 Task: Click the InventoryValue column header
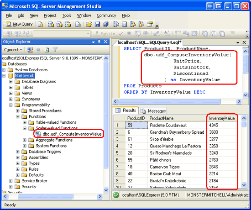click(221, 118)
